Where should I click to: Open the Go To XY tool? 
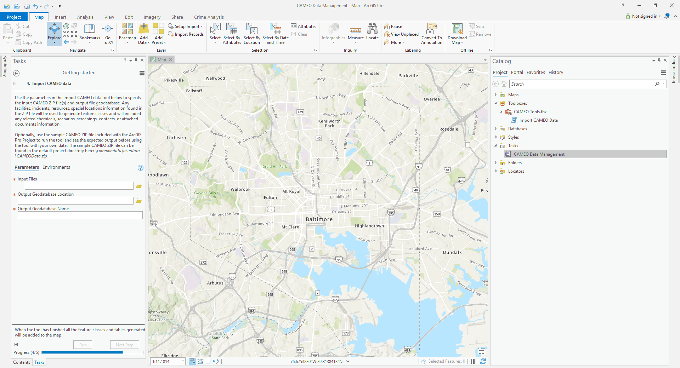pos(108,34)
